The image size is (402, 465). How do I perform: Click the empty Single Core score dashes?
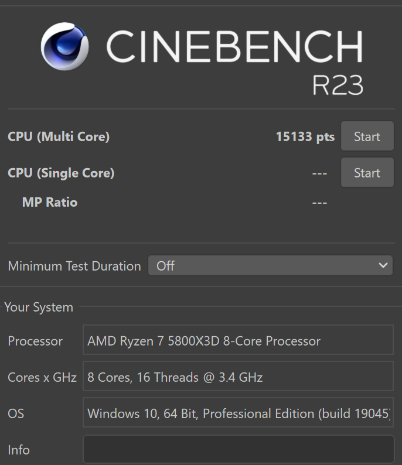319,173
